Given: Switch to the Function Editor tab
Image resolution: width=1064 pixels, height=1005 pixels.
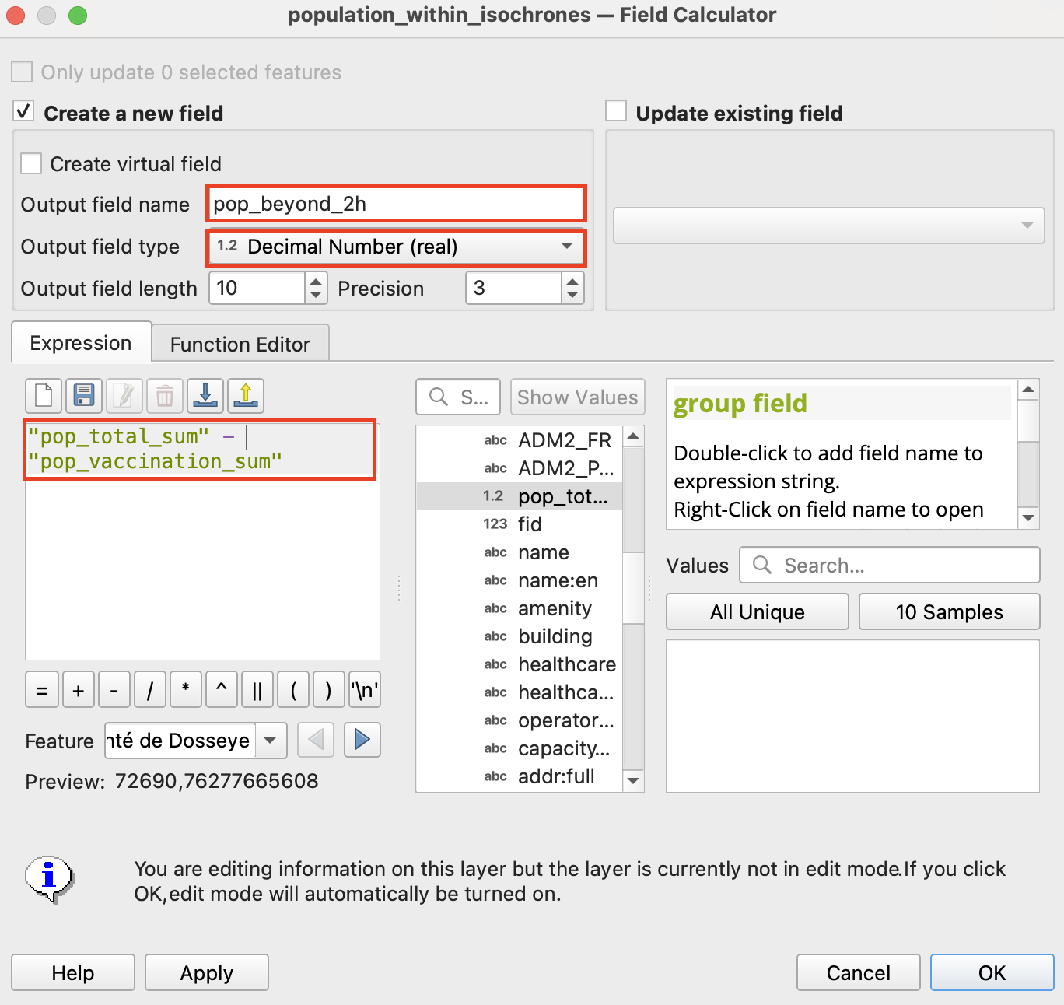Looking at the screenshot, I should 240,344.
